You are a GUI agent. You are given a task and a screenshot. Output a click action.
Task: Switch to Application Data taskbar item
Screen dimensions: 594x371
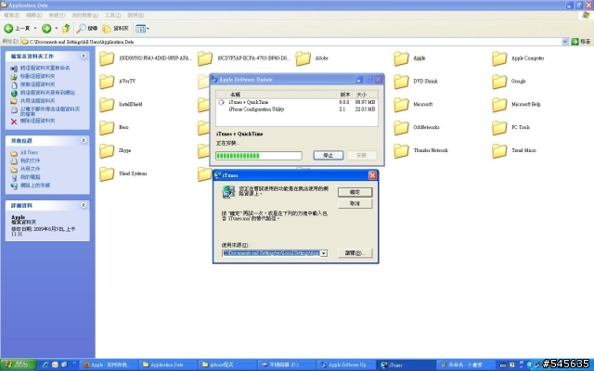pos(167,365)
